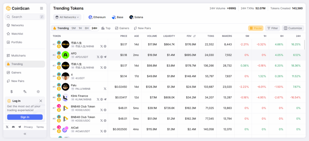This screenshot has width=309, height=141.
Task: Toggle light/dark theme sun icon
Action: (38, 92)
